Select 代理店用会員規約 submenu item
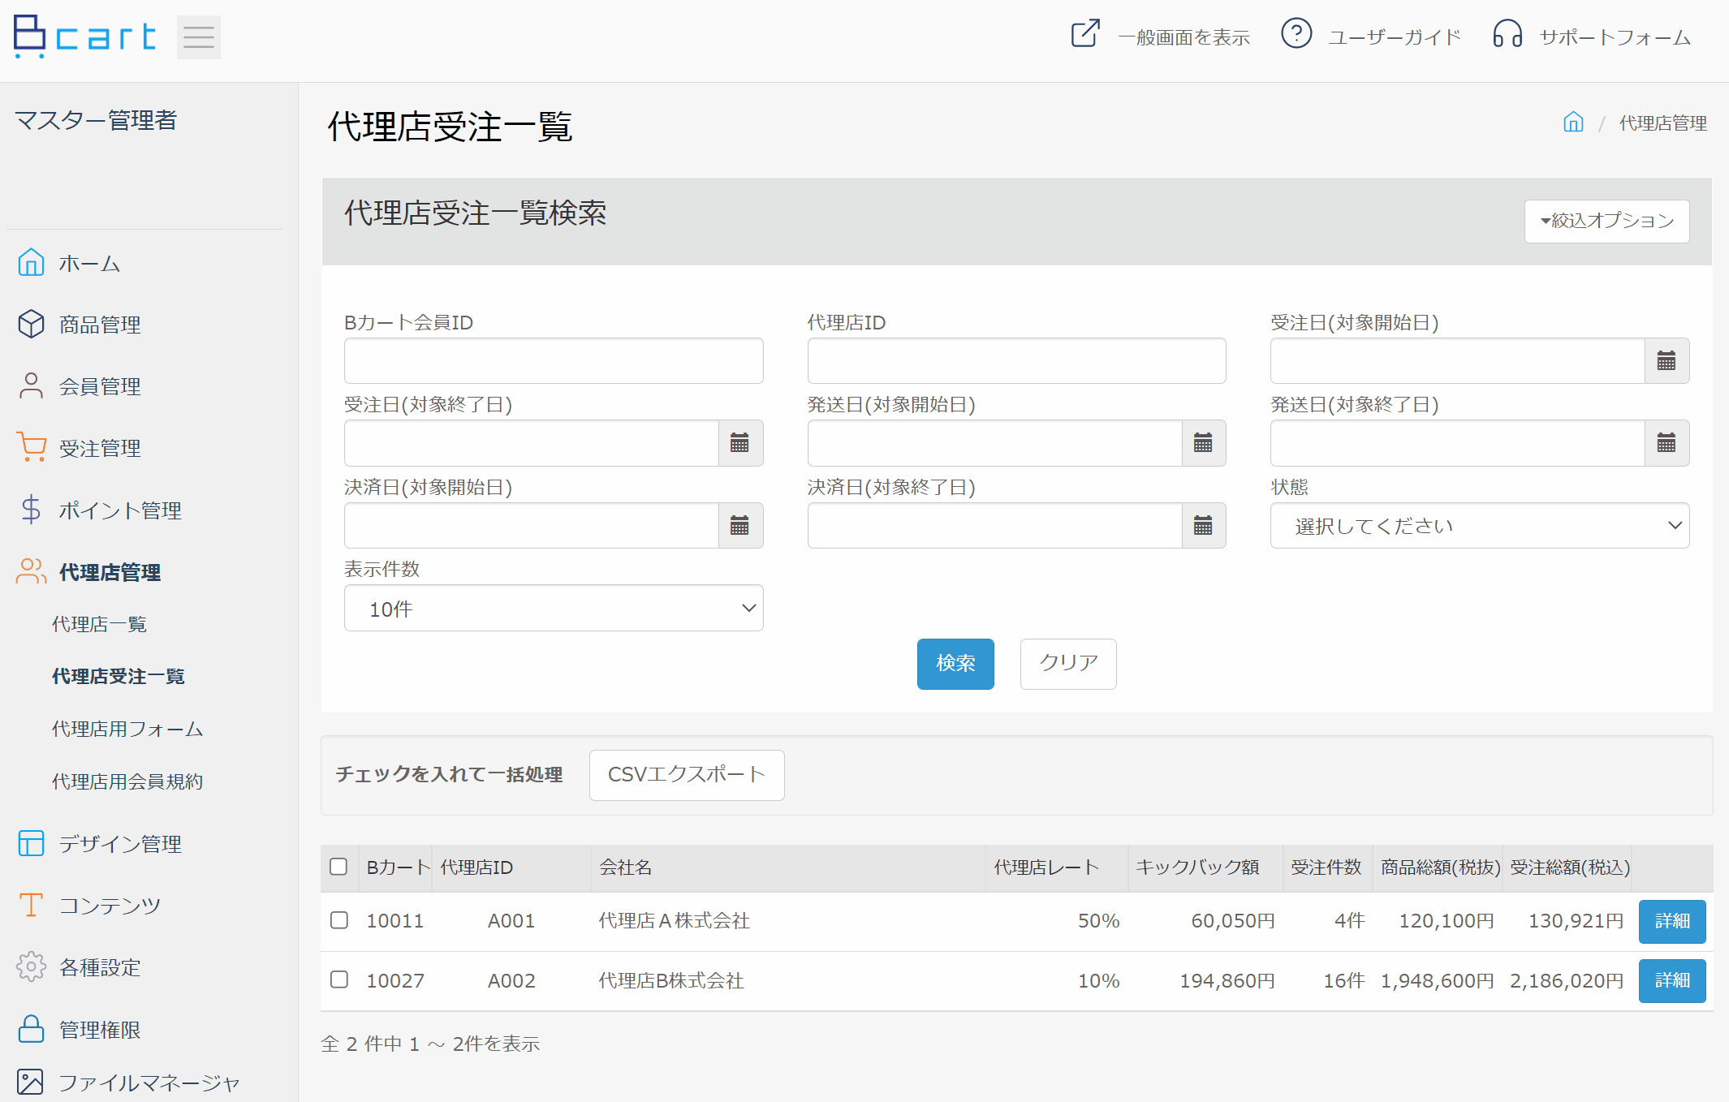This screenshot has width=1729, height=1102. (x=127, y=781)
